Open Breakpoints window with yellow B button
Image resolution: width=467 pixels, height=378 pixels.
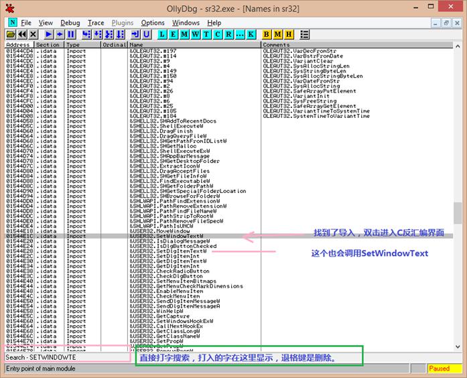(x=267, y=35)
